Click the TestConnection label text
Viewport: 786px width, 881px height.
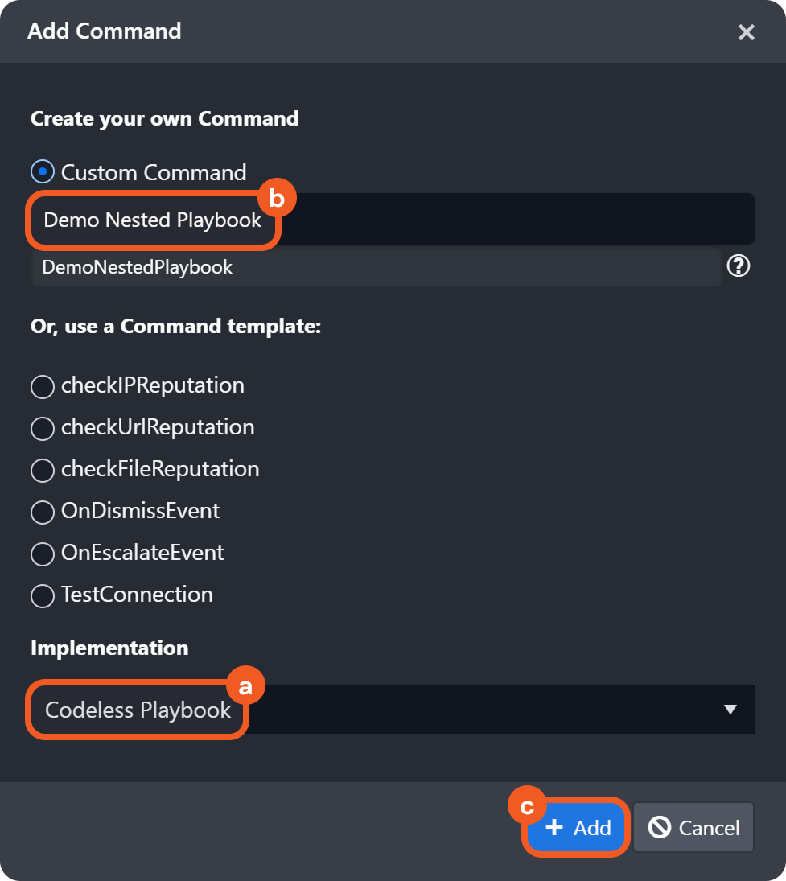click(137, 595)
